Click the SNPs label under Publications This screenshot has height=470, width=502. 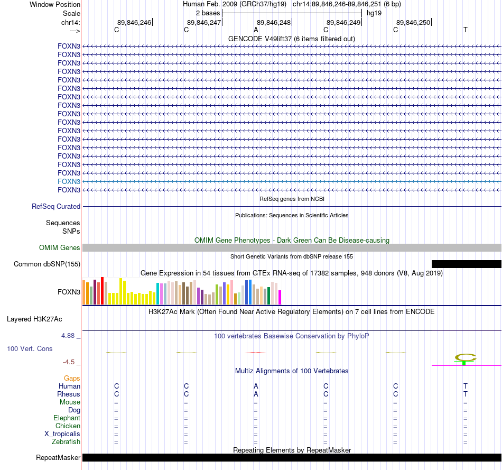pos(71,232)
